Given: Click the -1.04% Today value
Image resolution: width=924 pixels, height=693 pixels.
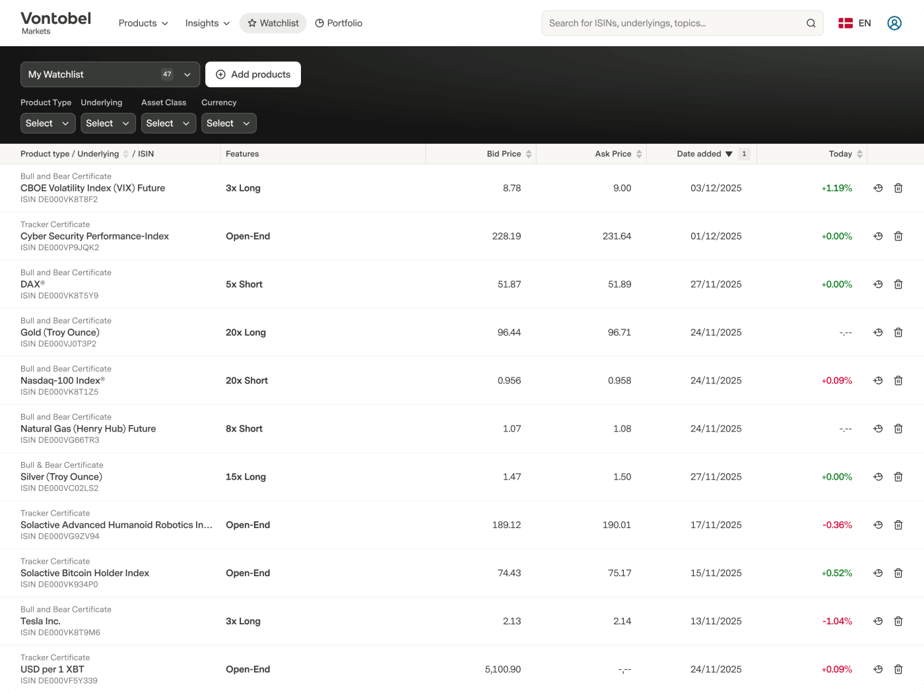Looking at the screenshot, I should click(x=837, y=622).
